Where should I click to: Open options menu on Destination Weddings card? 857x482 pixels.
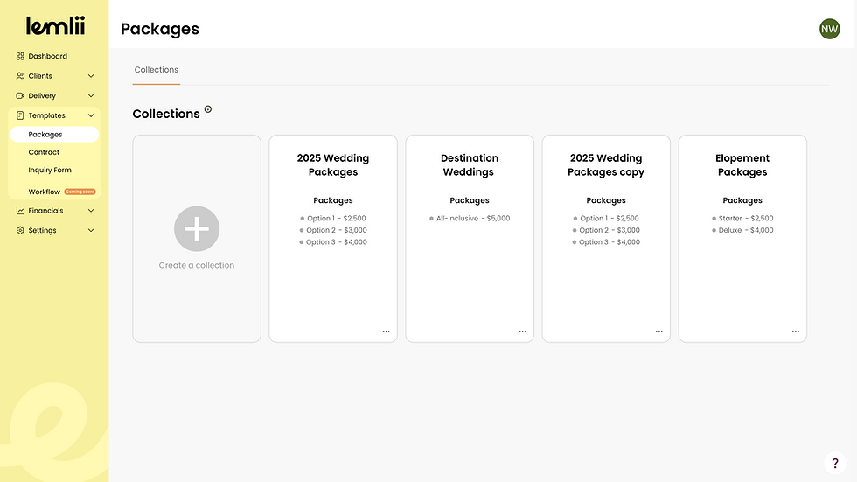(523, 332)
